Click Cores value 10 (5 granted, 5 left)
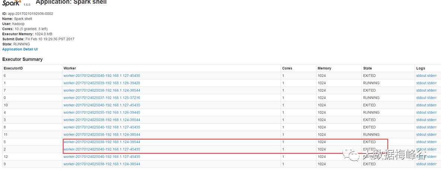 (31, 29)
